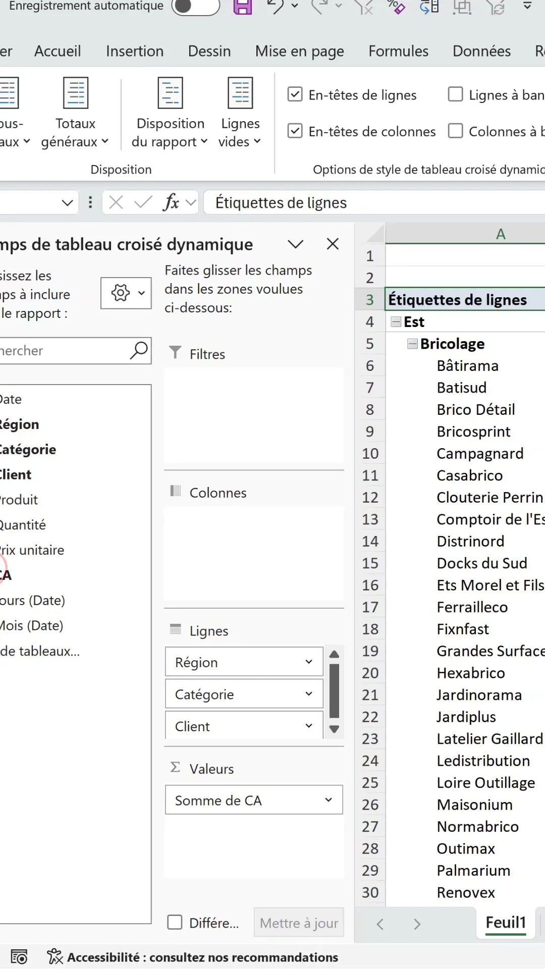
Task: Click into the field search box
Action: 76,350
